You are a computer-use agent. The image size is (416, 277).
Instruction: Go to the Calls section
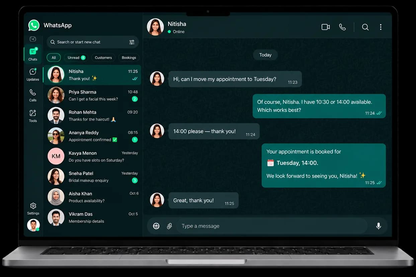(x=33, y=95)
